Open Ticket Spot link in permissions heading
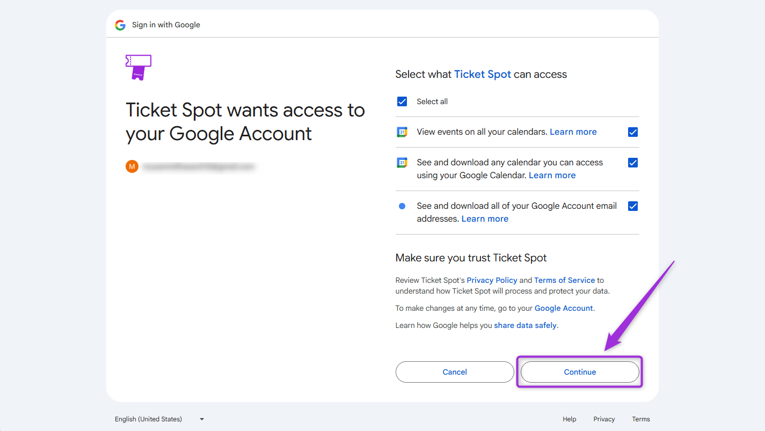 [483, 75]
